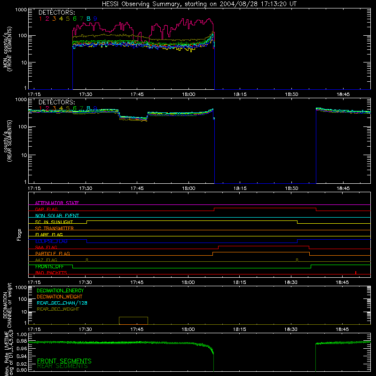Viewport: 376px width, 376px height.
Task: Select the DECIMATION_WEIGHT legend entry
Action: pos(60,297)
